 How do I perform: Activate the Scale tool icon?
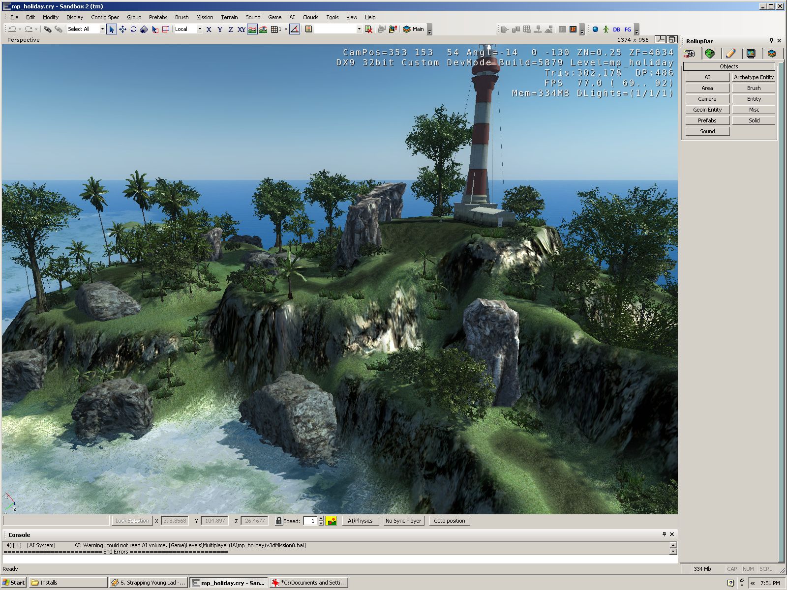(x=144, y=29)
